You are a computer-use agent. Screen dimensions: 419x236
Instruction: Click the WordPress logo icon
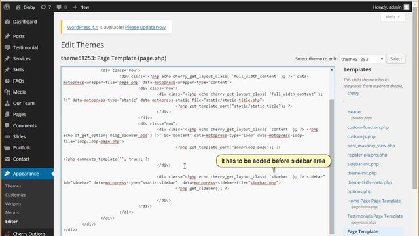tap(7, 7)
